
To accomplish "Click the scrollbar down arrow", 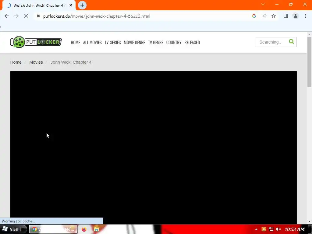I will click(309, 222).
